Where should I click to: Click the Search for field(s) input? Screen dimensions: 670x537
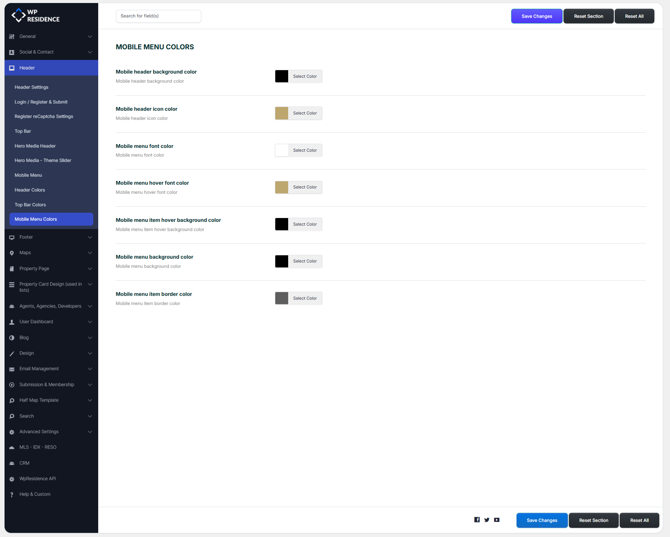coord(158,16)
